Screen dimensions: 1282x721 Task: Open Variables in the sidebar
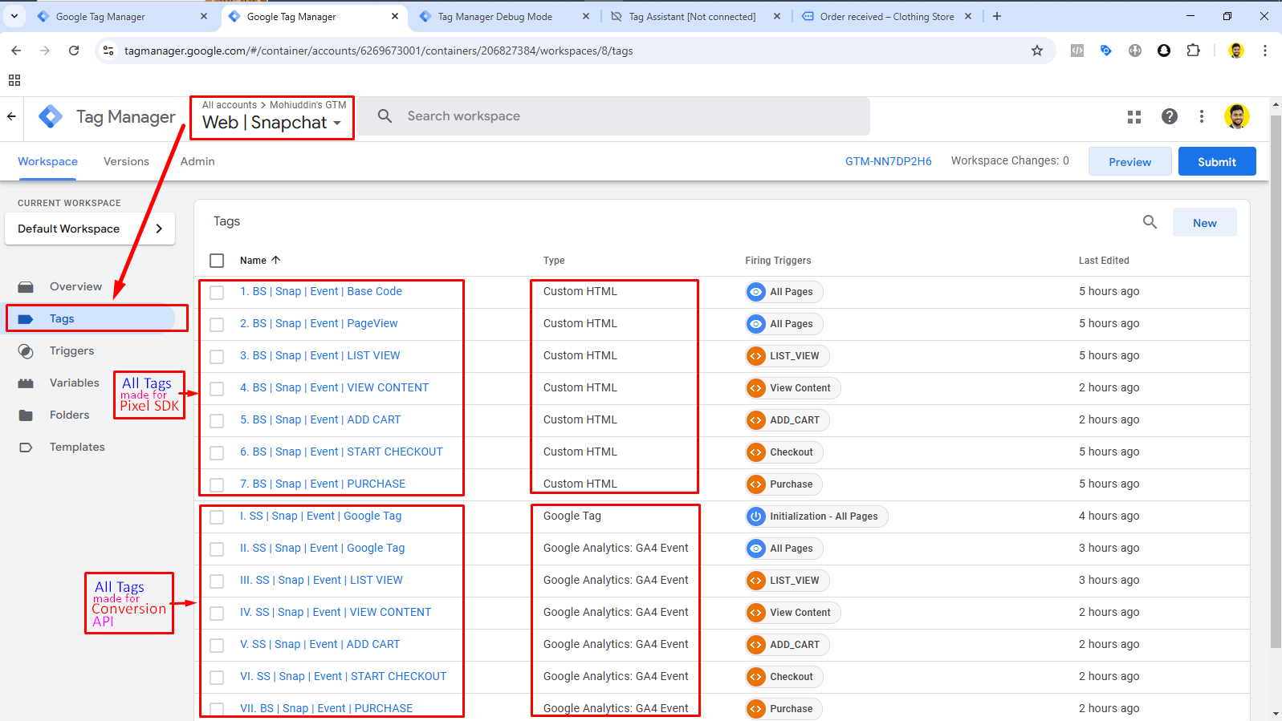(x=74, y=383)
